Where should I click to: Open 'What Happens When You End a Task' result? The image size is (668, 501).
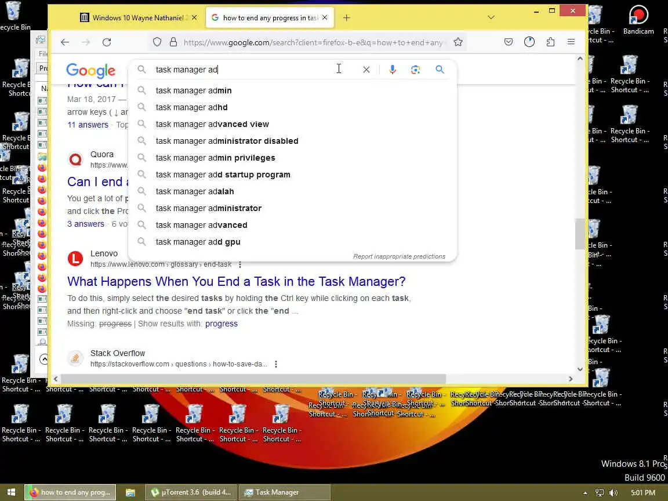point(237,282)
